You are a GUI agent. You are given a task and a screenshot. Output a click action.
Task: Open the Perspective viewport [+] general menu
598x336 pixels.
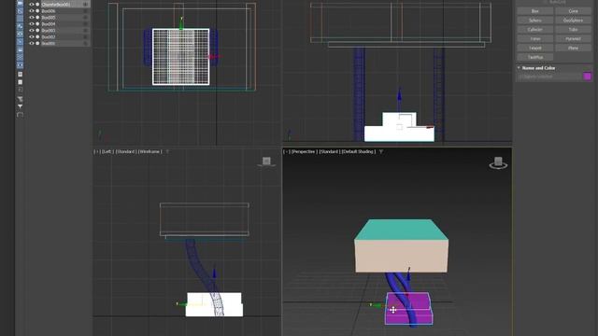(x=286, y=151)
